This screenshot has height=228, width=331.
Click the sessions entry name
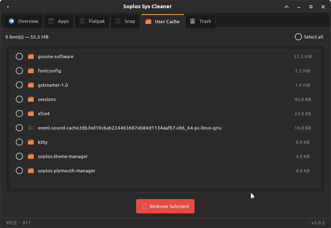coord(47,100)
